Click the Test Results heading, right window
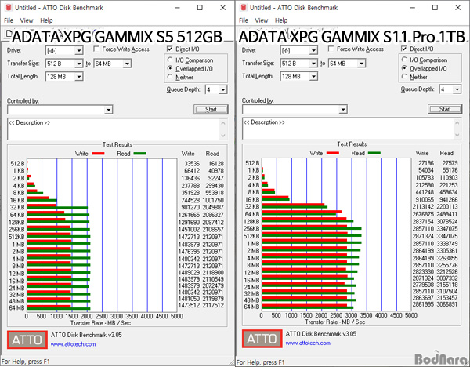Screen dimensions: 470x367 click(352, 144)
